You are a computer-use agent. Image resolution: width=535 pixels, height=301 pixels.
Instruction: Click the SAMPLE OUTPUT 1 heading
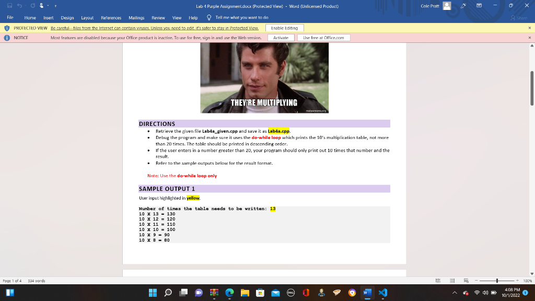click(167, 189)
